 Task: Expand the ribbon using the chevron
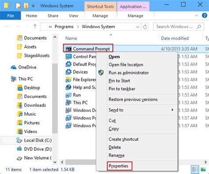click(196, 15)
